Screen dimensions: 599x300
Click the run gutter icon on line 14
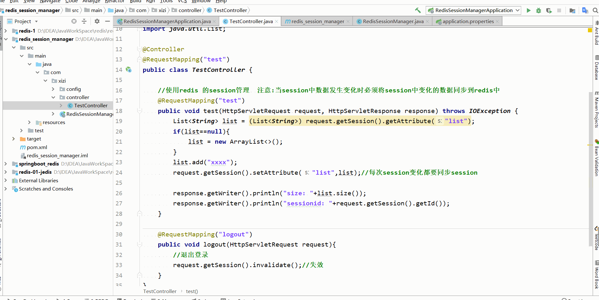coord(129,70)
